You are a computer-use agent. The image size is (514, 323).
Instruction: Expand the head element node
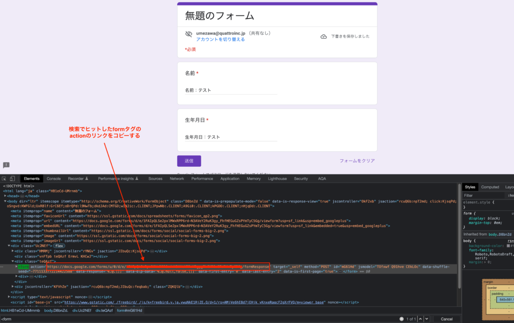[5, 196]
